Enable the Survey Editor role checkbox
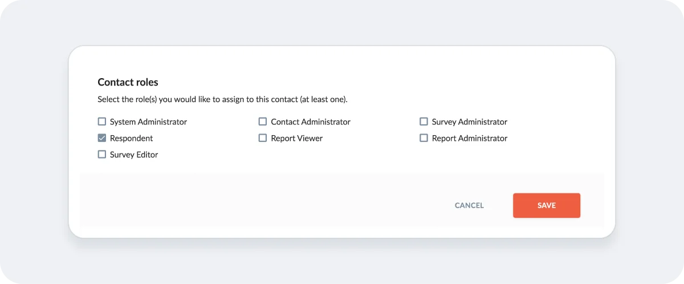The width and height of the screenshot is (684, 284). (102, 155)
